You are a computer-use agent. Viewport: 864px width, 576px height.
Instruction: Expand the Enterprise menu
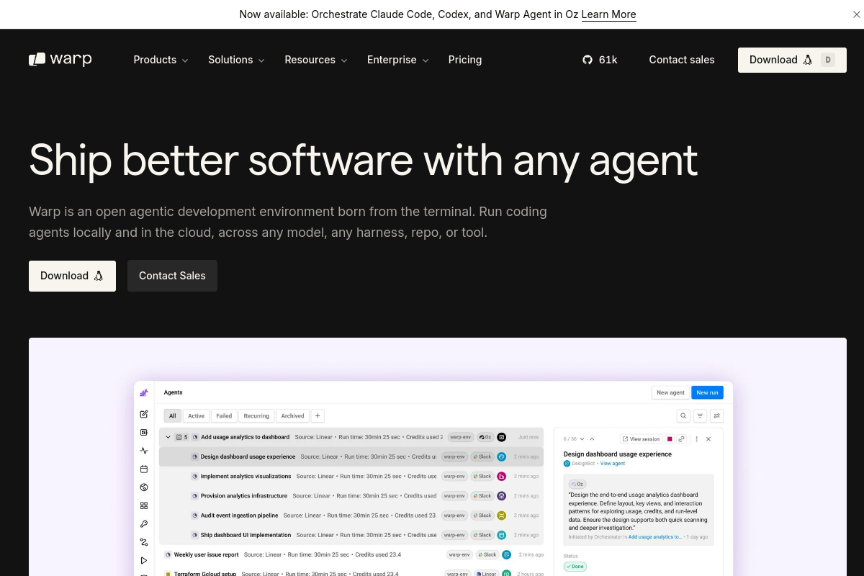coord(397,60)
